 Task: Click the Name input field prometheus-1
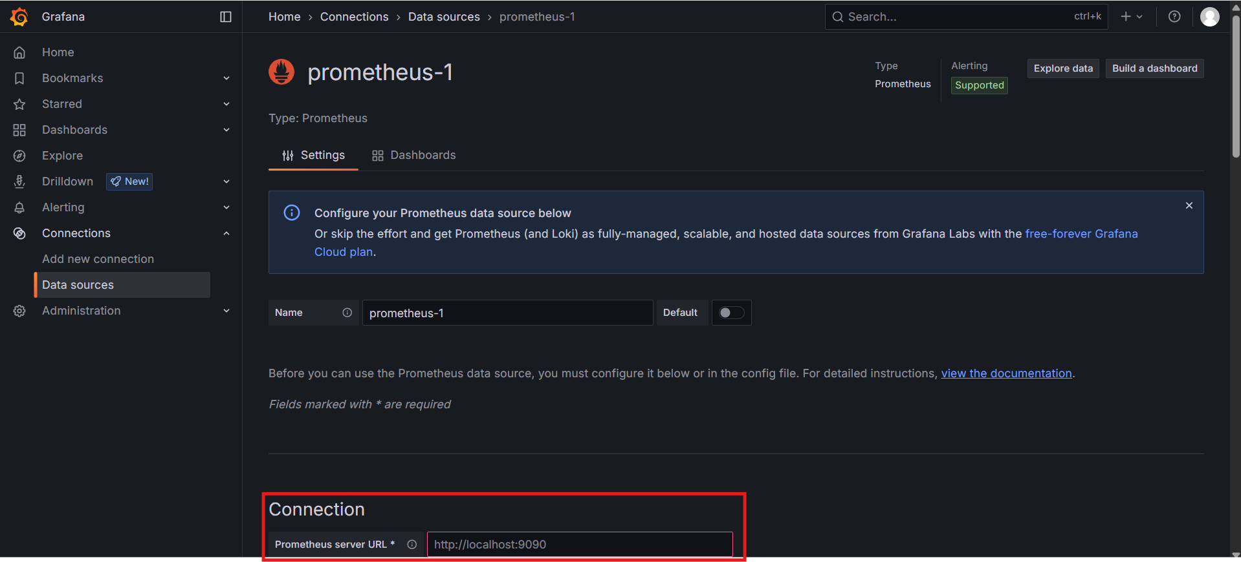click(x=507, y=313)
